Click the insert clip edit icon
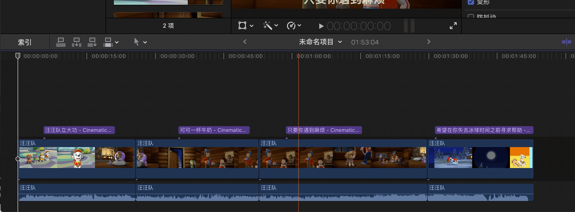 tap(76, 42)
